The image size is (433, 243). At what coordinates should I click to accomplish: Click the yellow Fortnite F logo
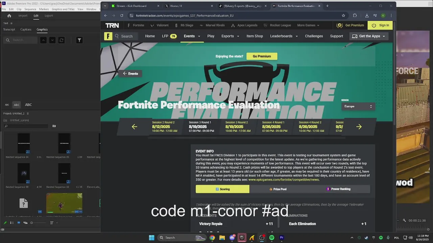tap(108, 36)
